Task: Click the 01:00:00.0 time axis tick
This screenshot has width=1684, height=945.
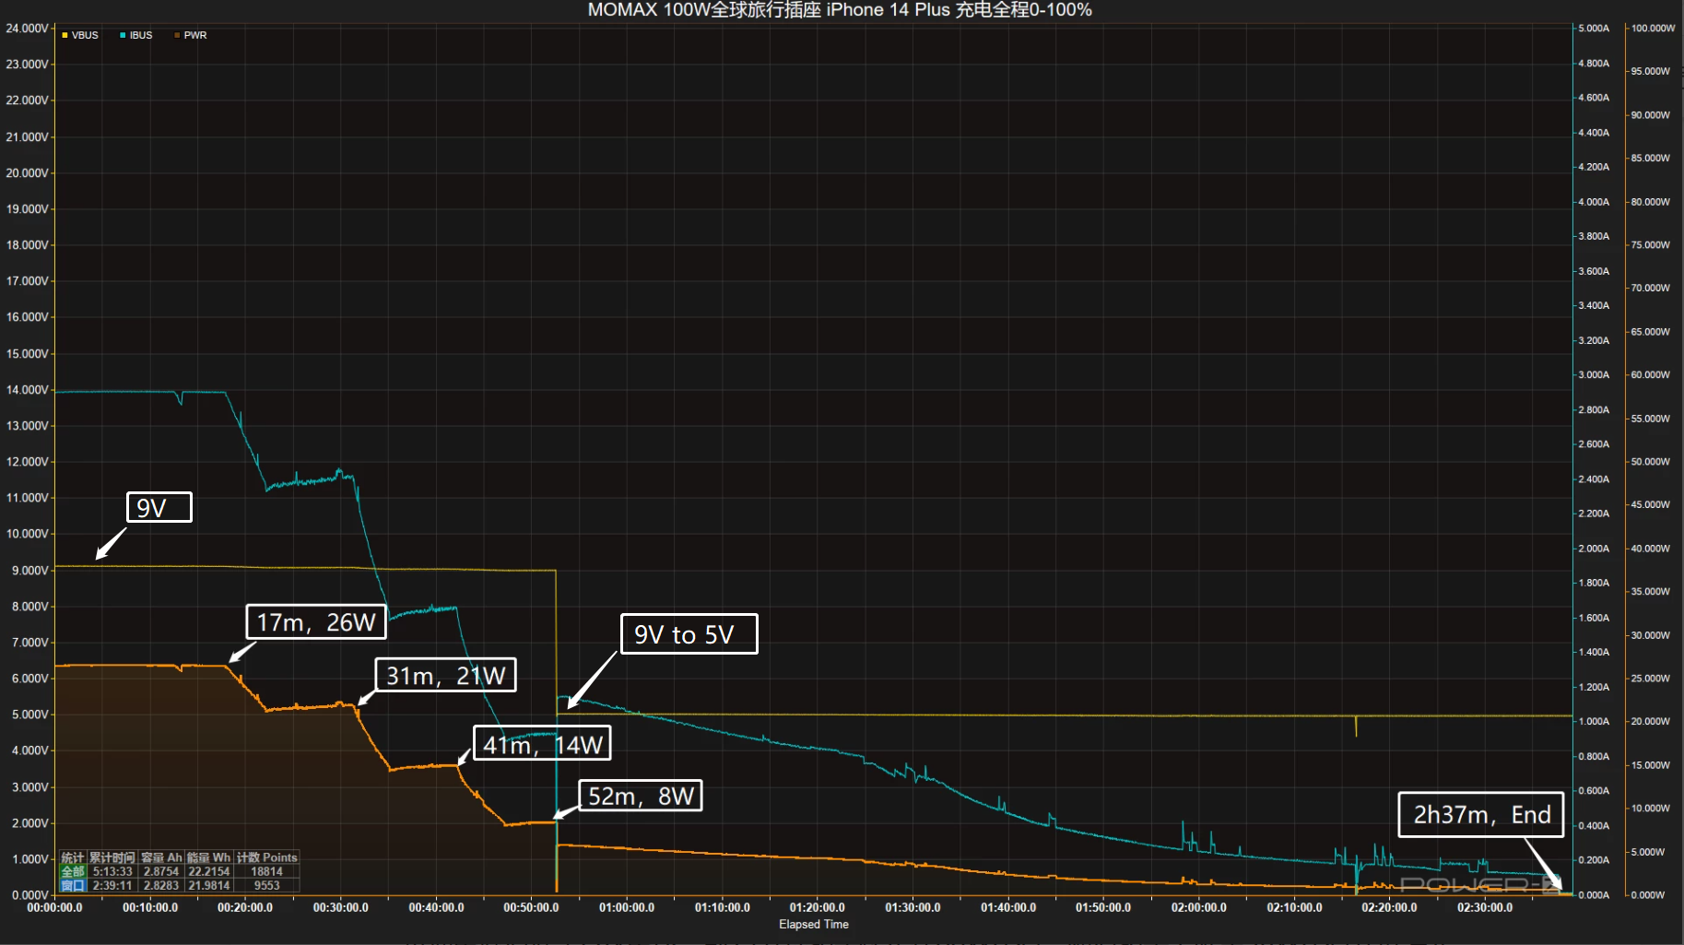Action: tap(627, 907)
